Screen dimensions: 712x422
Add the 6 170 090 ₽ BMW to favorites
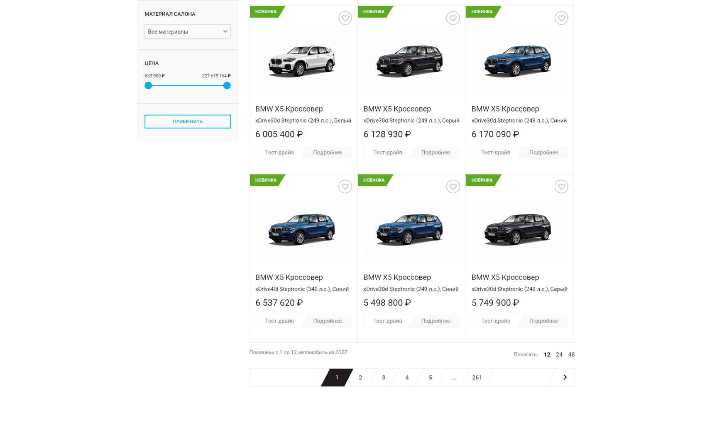(561, 18)
